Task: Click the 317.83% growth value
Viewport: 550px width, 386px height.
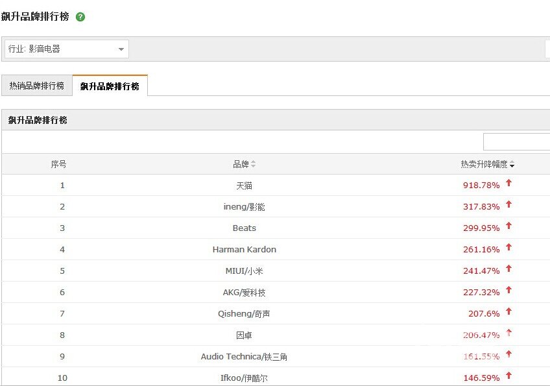Action: [481, 207]
